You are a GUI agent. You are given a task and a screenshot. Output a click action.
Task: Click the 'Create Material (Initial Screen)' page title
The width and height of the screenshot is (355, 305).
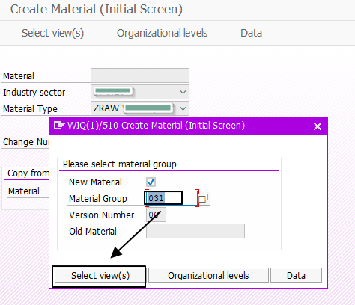(97, 9)
